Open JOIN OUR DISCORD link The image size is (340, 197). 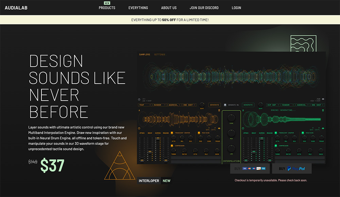tap(204, 8)
